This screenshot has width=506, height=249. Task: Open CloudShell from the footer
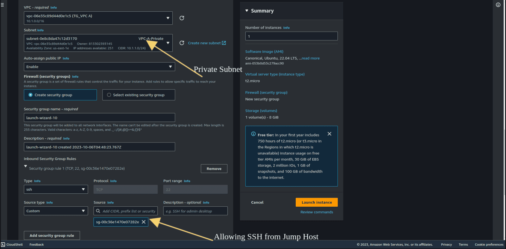point(12,245)
